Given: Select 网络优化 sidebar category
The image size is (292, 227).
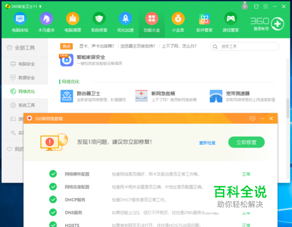Looking at the screenshot, I should pyautogui.click(x=25, y=92).
